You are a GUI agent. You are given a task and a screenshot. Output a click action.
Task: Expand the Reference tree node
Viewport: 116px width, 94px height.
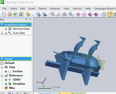pyautogui.click(x=2, y=76)
